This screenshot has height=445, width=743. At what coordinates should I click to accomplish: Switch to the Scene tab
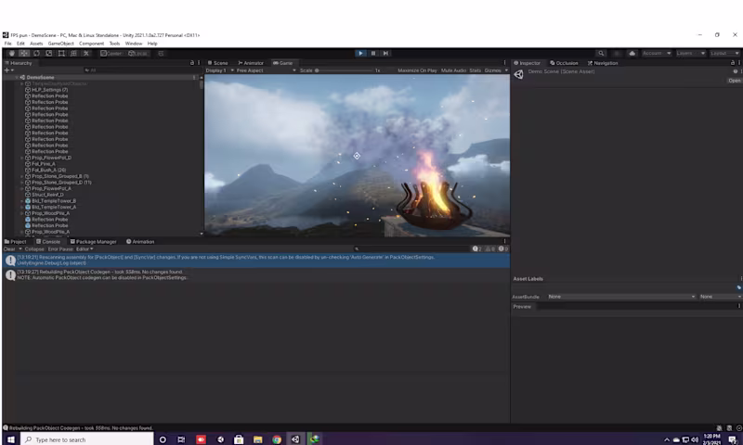click(218, 63)
